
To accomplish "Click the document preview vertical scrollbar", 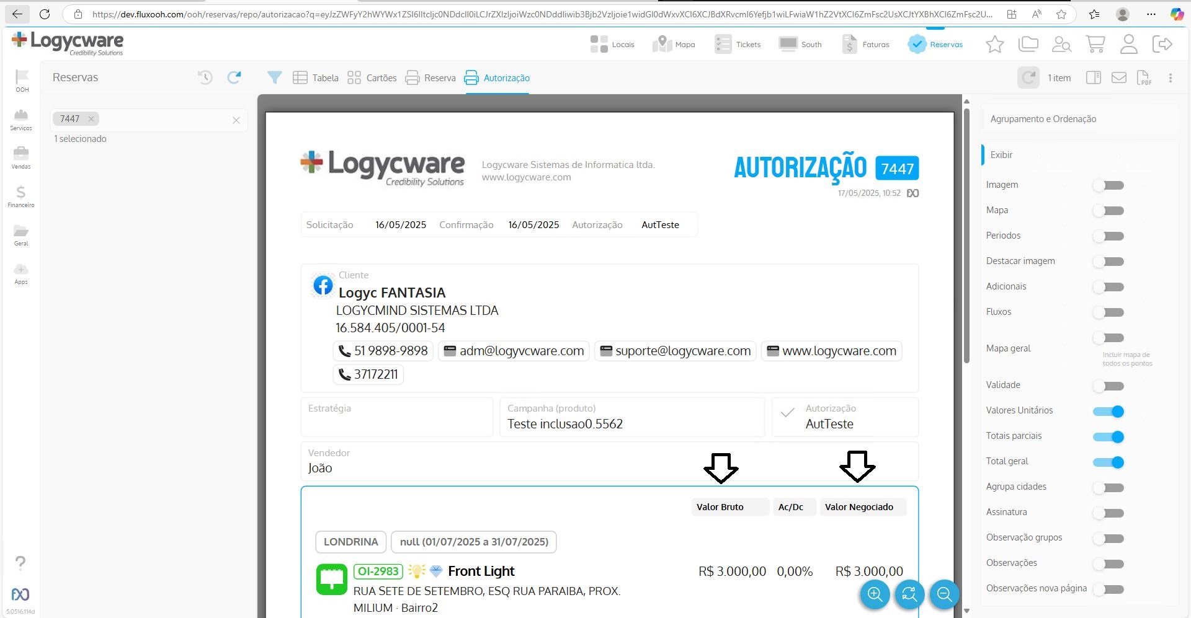I will [966, 236].
